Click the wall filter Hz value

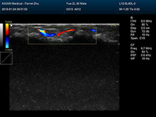coord(146,58)
